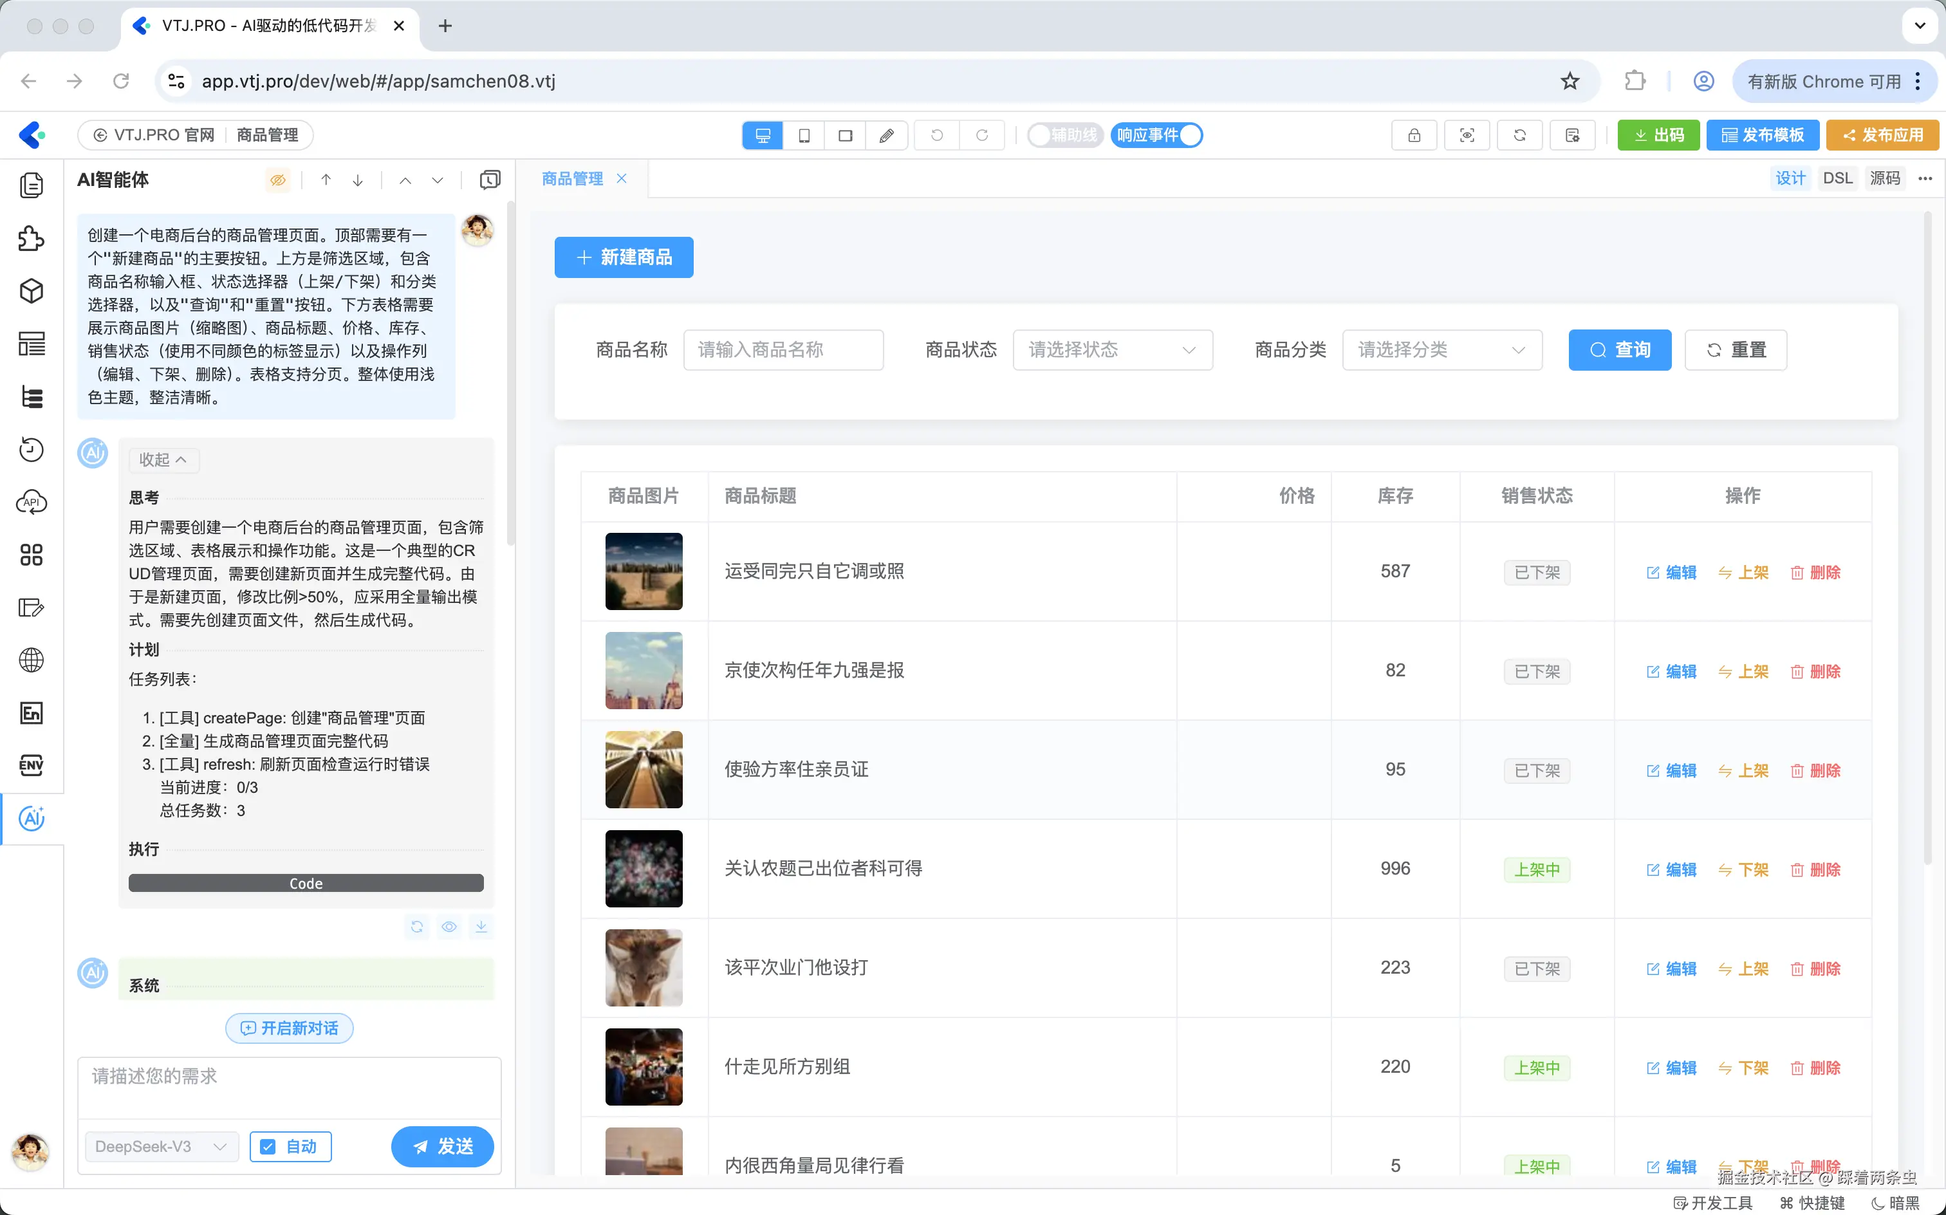Open the API sidebar panel
The height and width of the screenshot is (1215, 1946).
(32, 502)
